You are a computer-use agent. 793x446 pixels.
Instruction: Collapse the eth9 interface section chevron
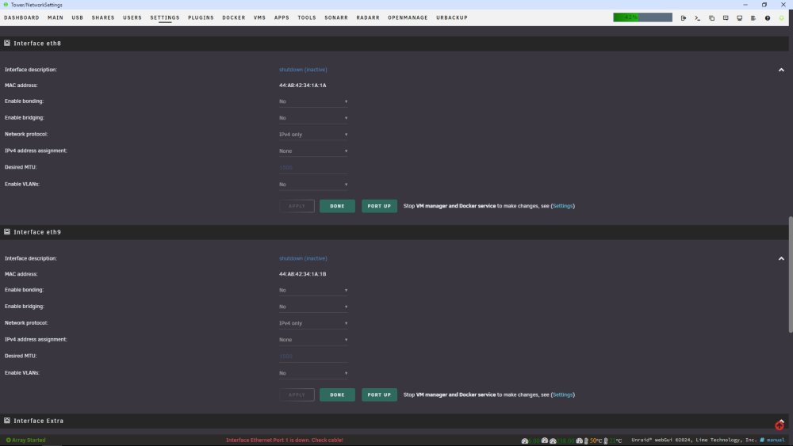point(781,258)
